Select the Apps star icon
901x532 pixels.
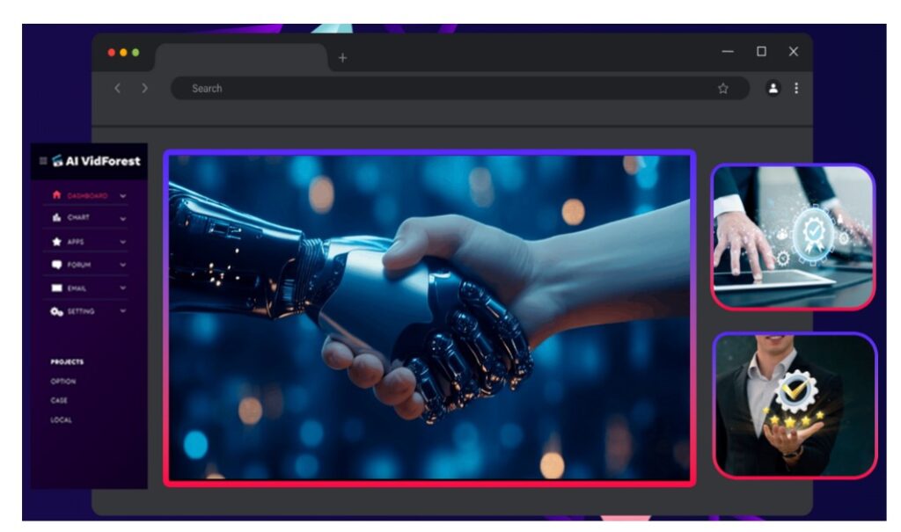[x=56, y=242]
